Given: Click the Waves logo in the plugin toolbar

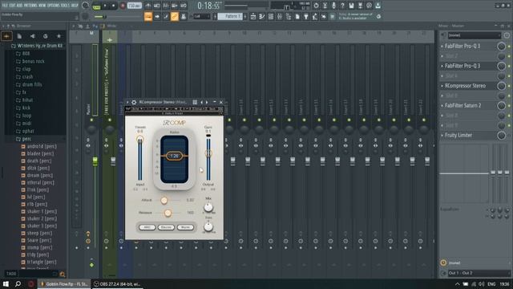Looking at the screenshot, I should point(128,109).
